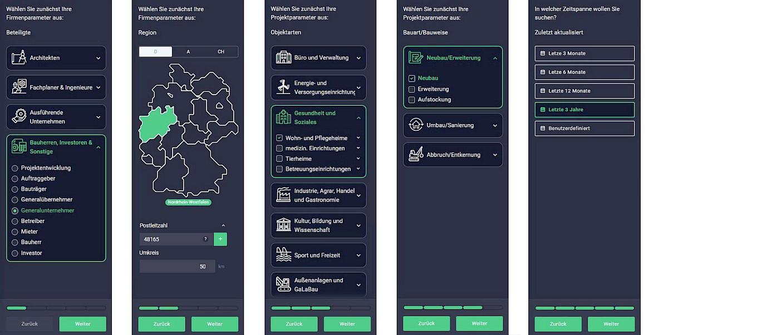Click the Sport und Freizeit waves icon
The height and width of the screenshot is (335, 757).
[x=283, y=255]
